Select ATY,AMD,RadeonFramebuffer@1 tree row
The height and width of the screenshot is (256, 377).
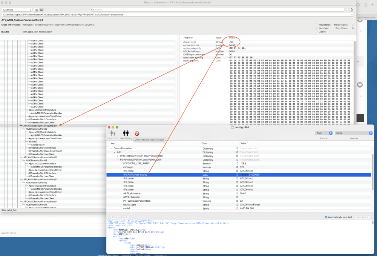(x=40, y=126)
